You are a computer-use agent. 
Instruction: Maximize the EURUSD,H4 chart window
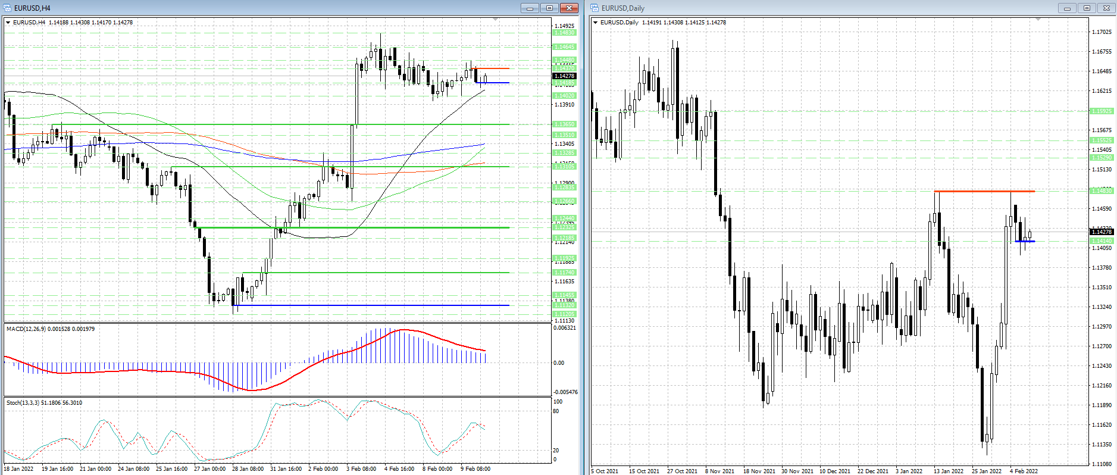coord(549,8)
